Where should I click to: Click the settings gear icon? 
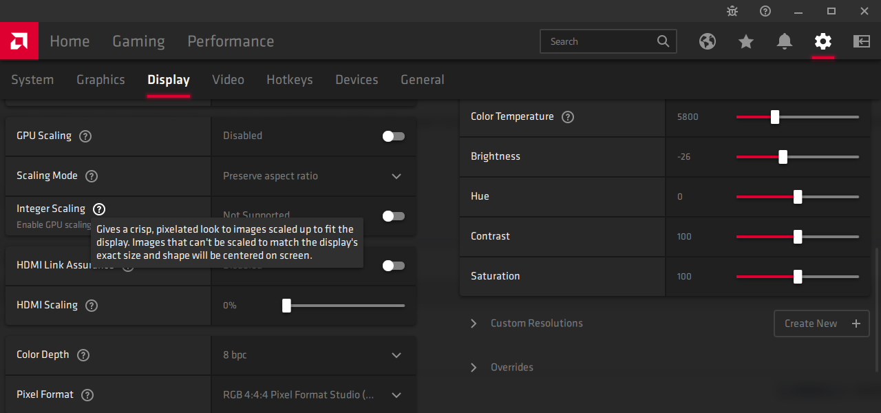[823, 41]
